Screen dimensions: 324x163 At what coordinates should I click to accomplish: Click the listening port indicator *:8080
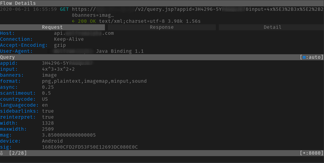(311, 153)
